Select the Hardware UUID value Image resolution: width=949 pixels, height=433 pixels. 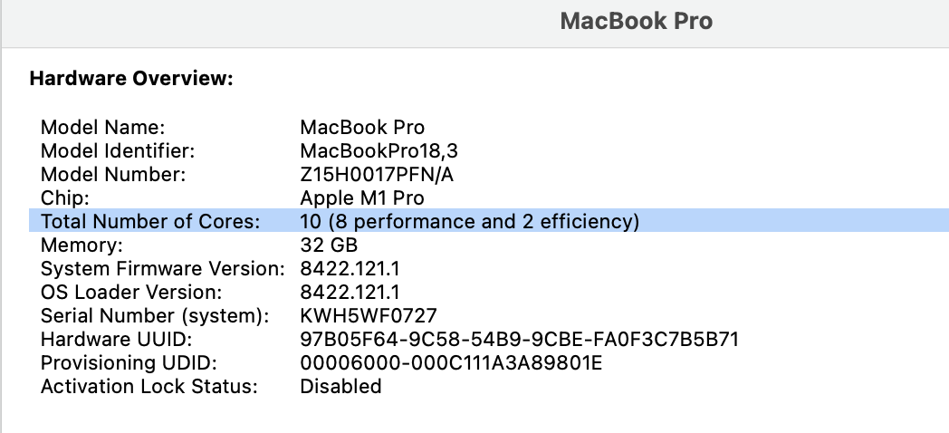coord(519,339)
